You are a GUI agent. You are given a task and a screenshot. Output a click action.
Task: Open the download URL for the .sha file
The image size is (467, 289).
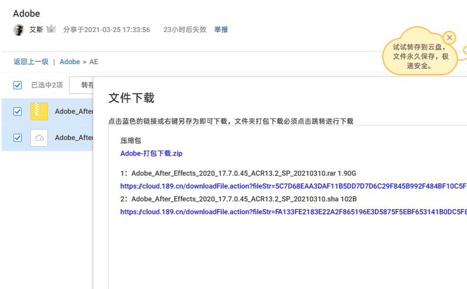293,211
